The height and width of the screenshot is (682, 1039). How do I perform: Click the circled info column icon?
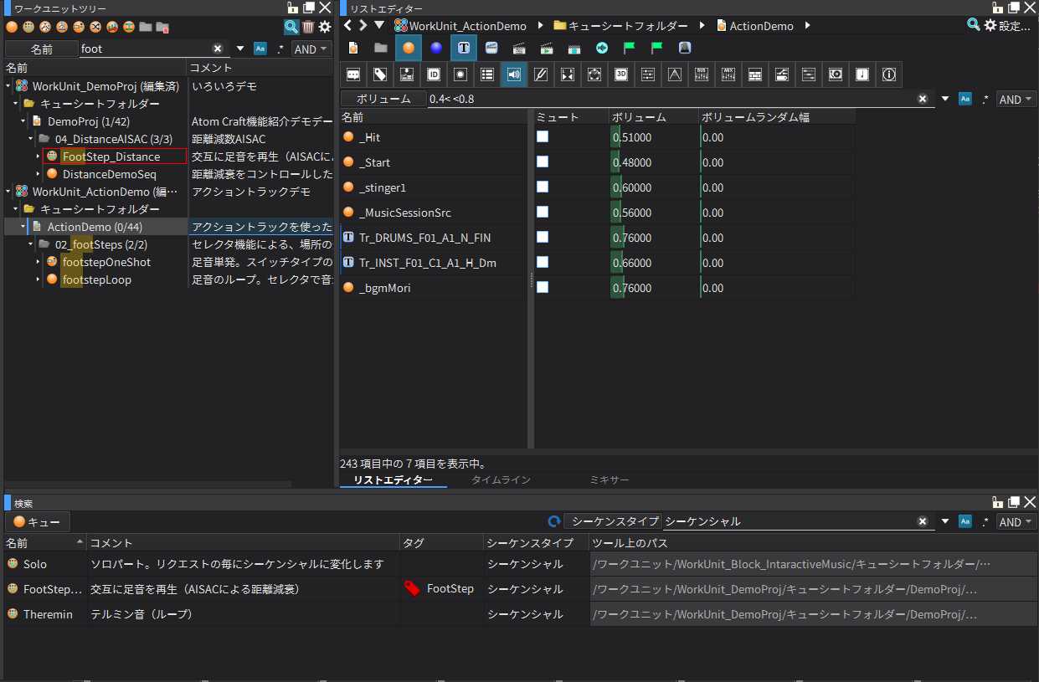click(889, 74)
